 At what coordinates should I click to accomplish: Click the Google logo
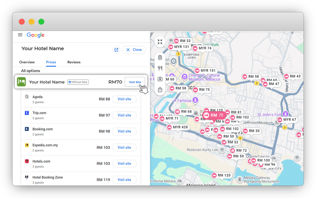(35, 35)
